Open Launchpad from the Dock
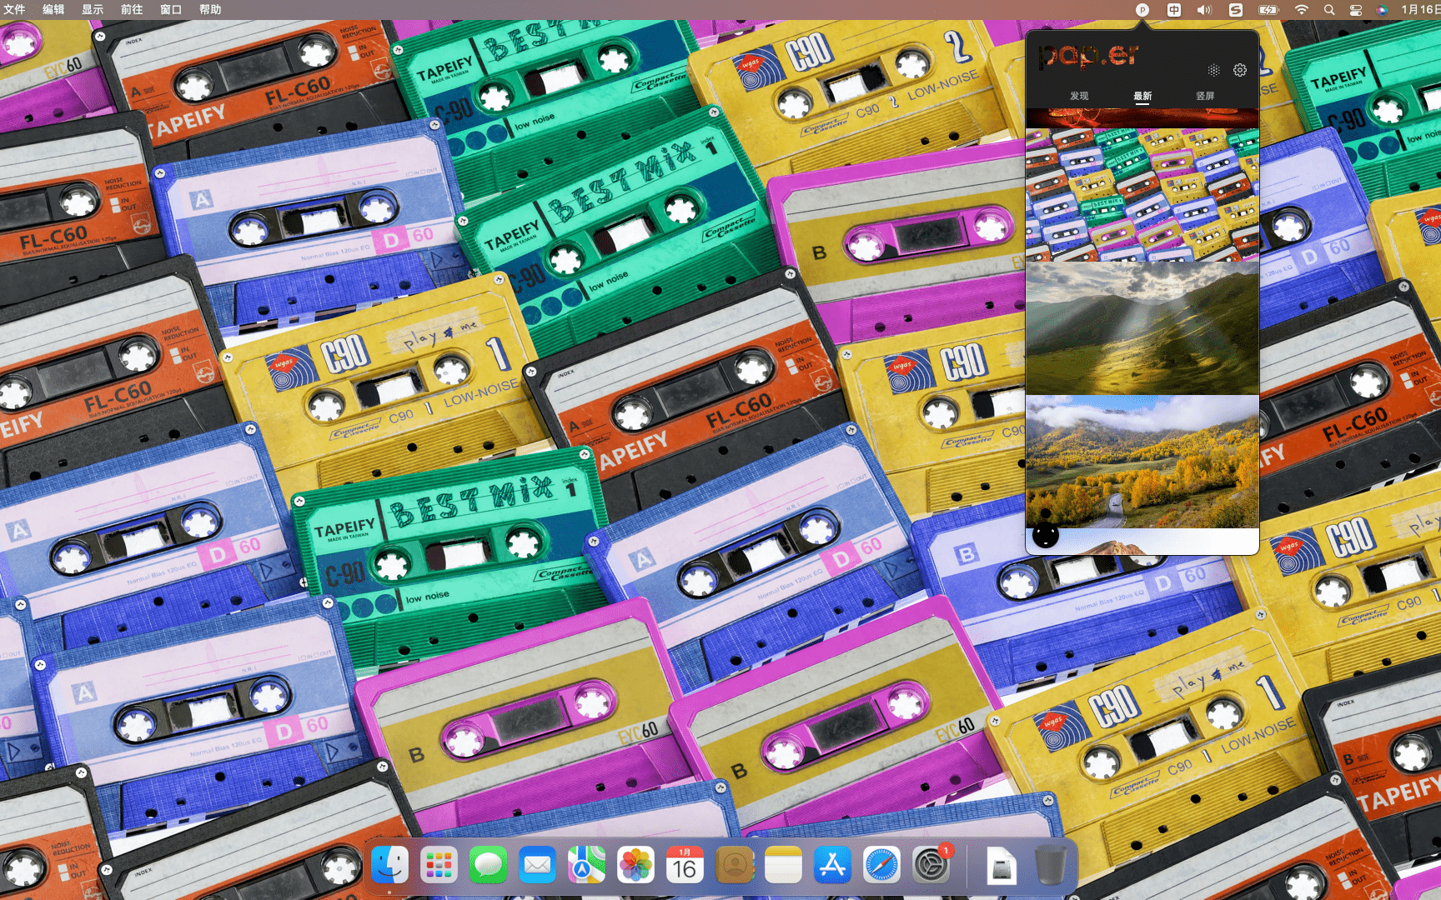 pyautogui.click(x=439, y=865)
